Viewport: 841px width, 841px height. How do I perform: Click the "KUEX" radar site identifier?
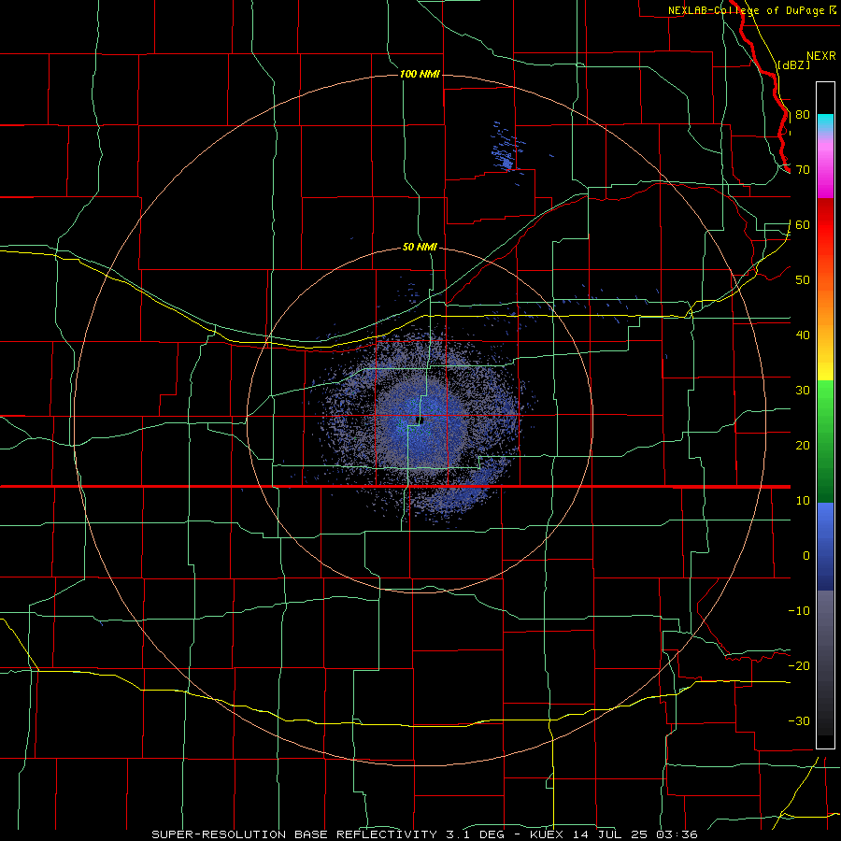point(547,834)
